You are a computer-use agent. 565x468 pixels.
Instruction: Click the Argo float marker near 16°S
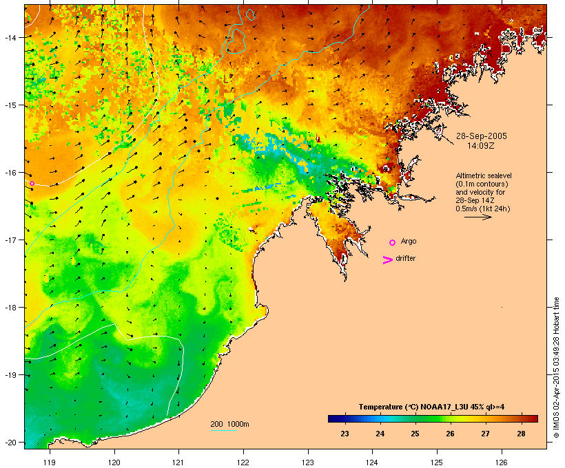coord(32,183)
